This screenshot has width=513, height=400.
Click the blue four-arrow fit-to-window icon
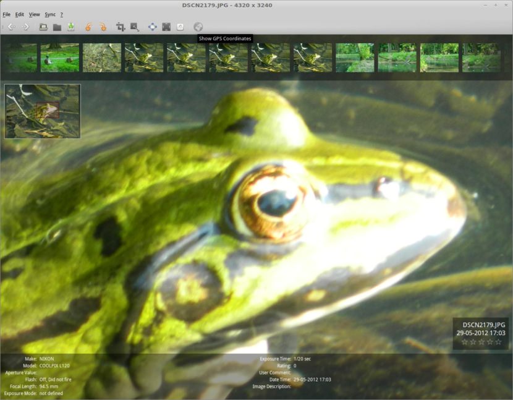coord(152,27)
